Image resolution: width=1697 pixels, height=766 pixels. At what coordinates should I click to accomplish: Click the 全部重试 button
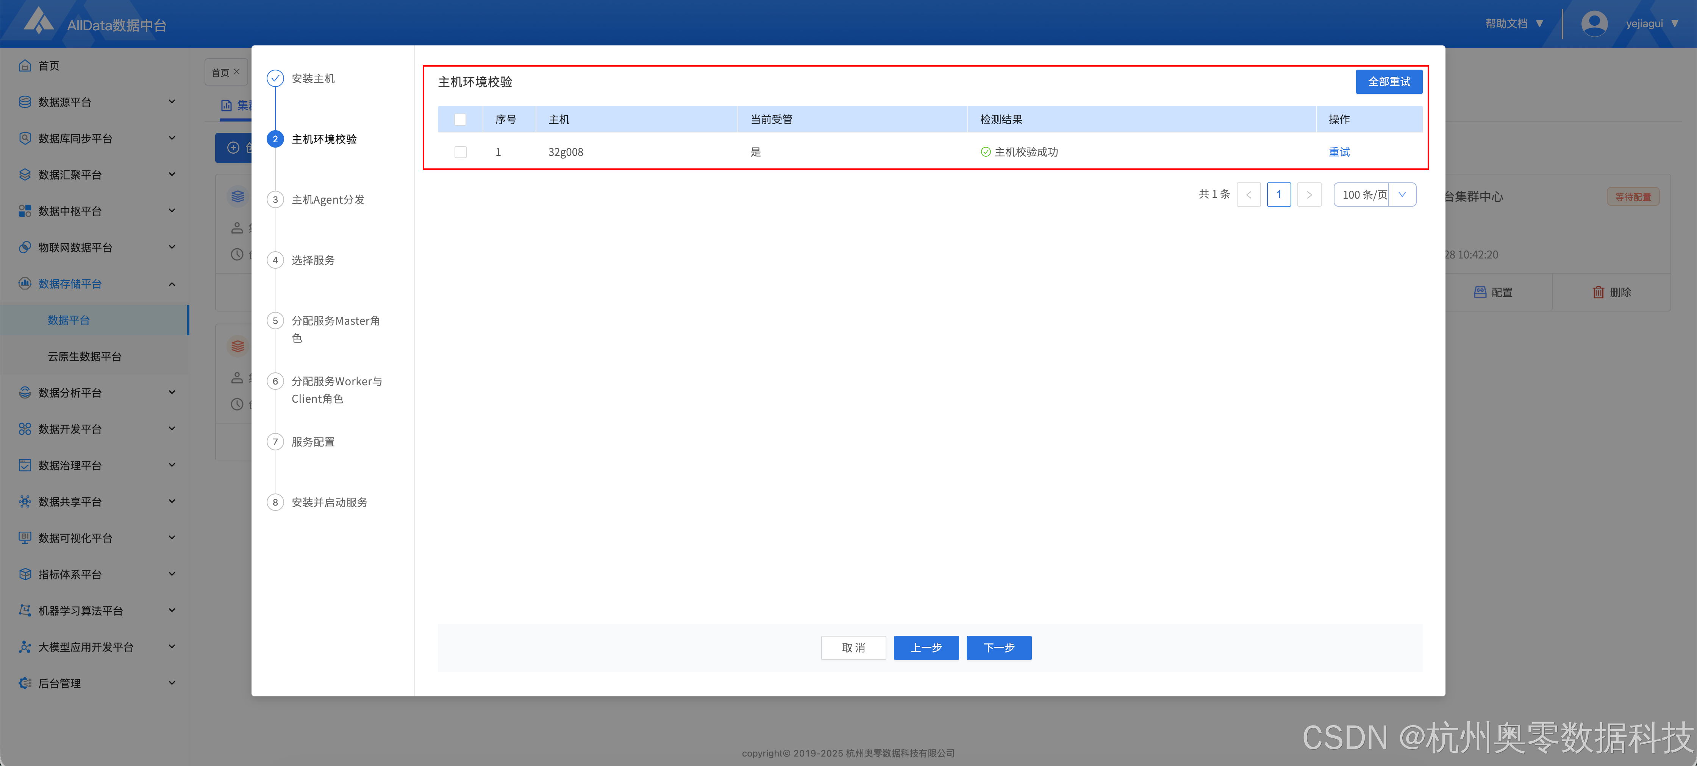click(x=1389, y=82)
